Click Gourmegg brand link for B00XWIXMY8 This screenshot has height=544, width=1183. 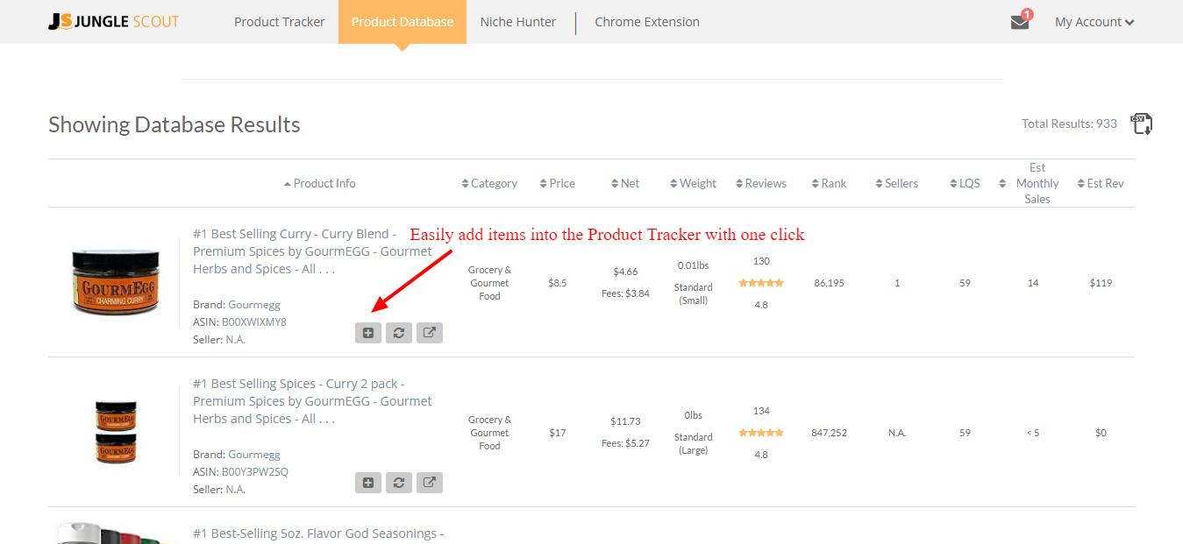[254, 305]
